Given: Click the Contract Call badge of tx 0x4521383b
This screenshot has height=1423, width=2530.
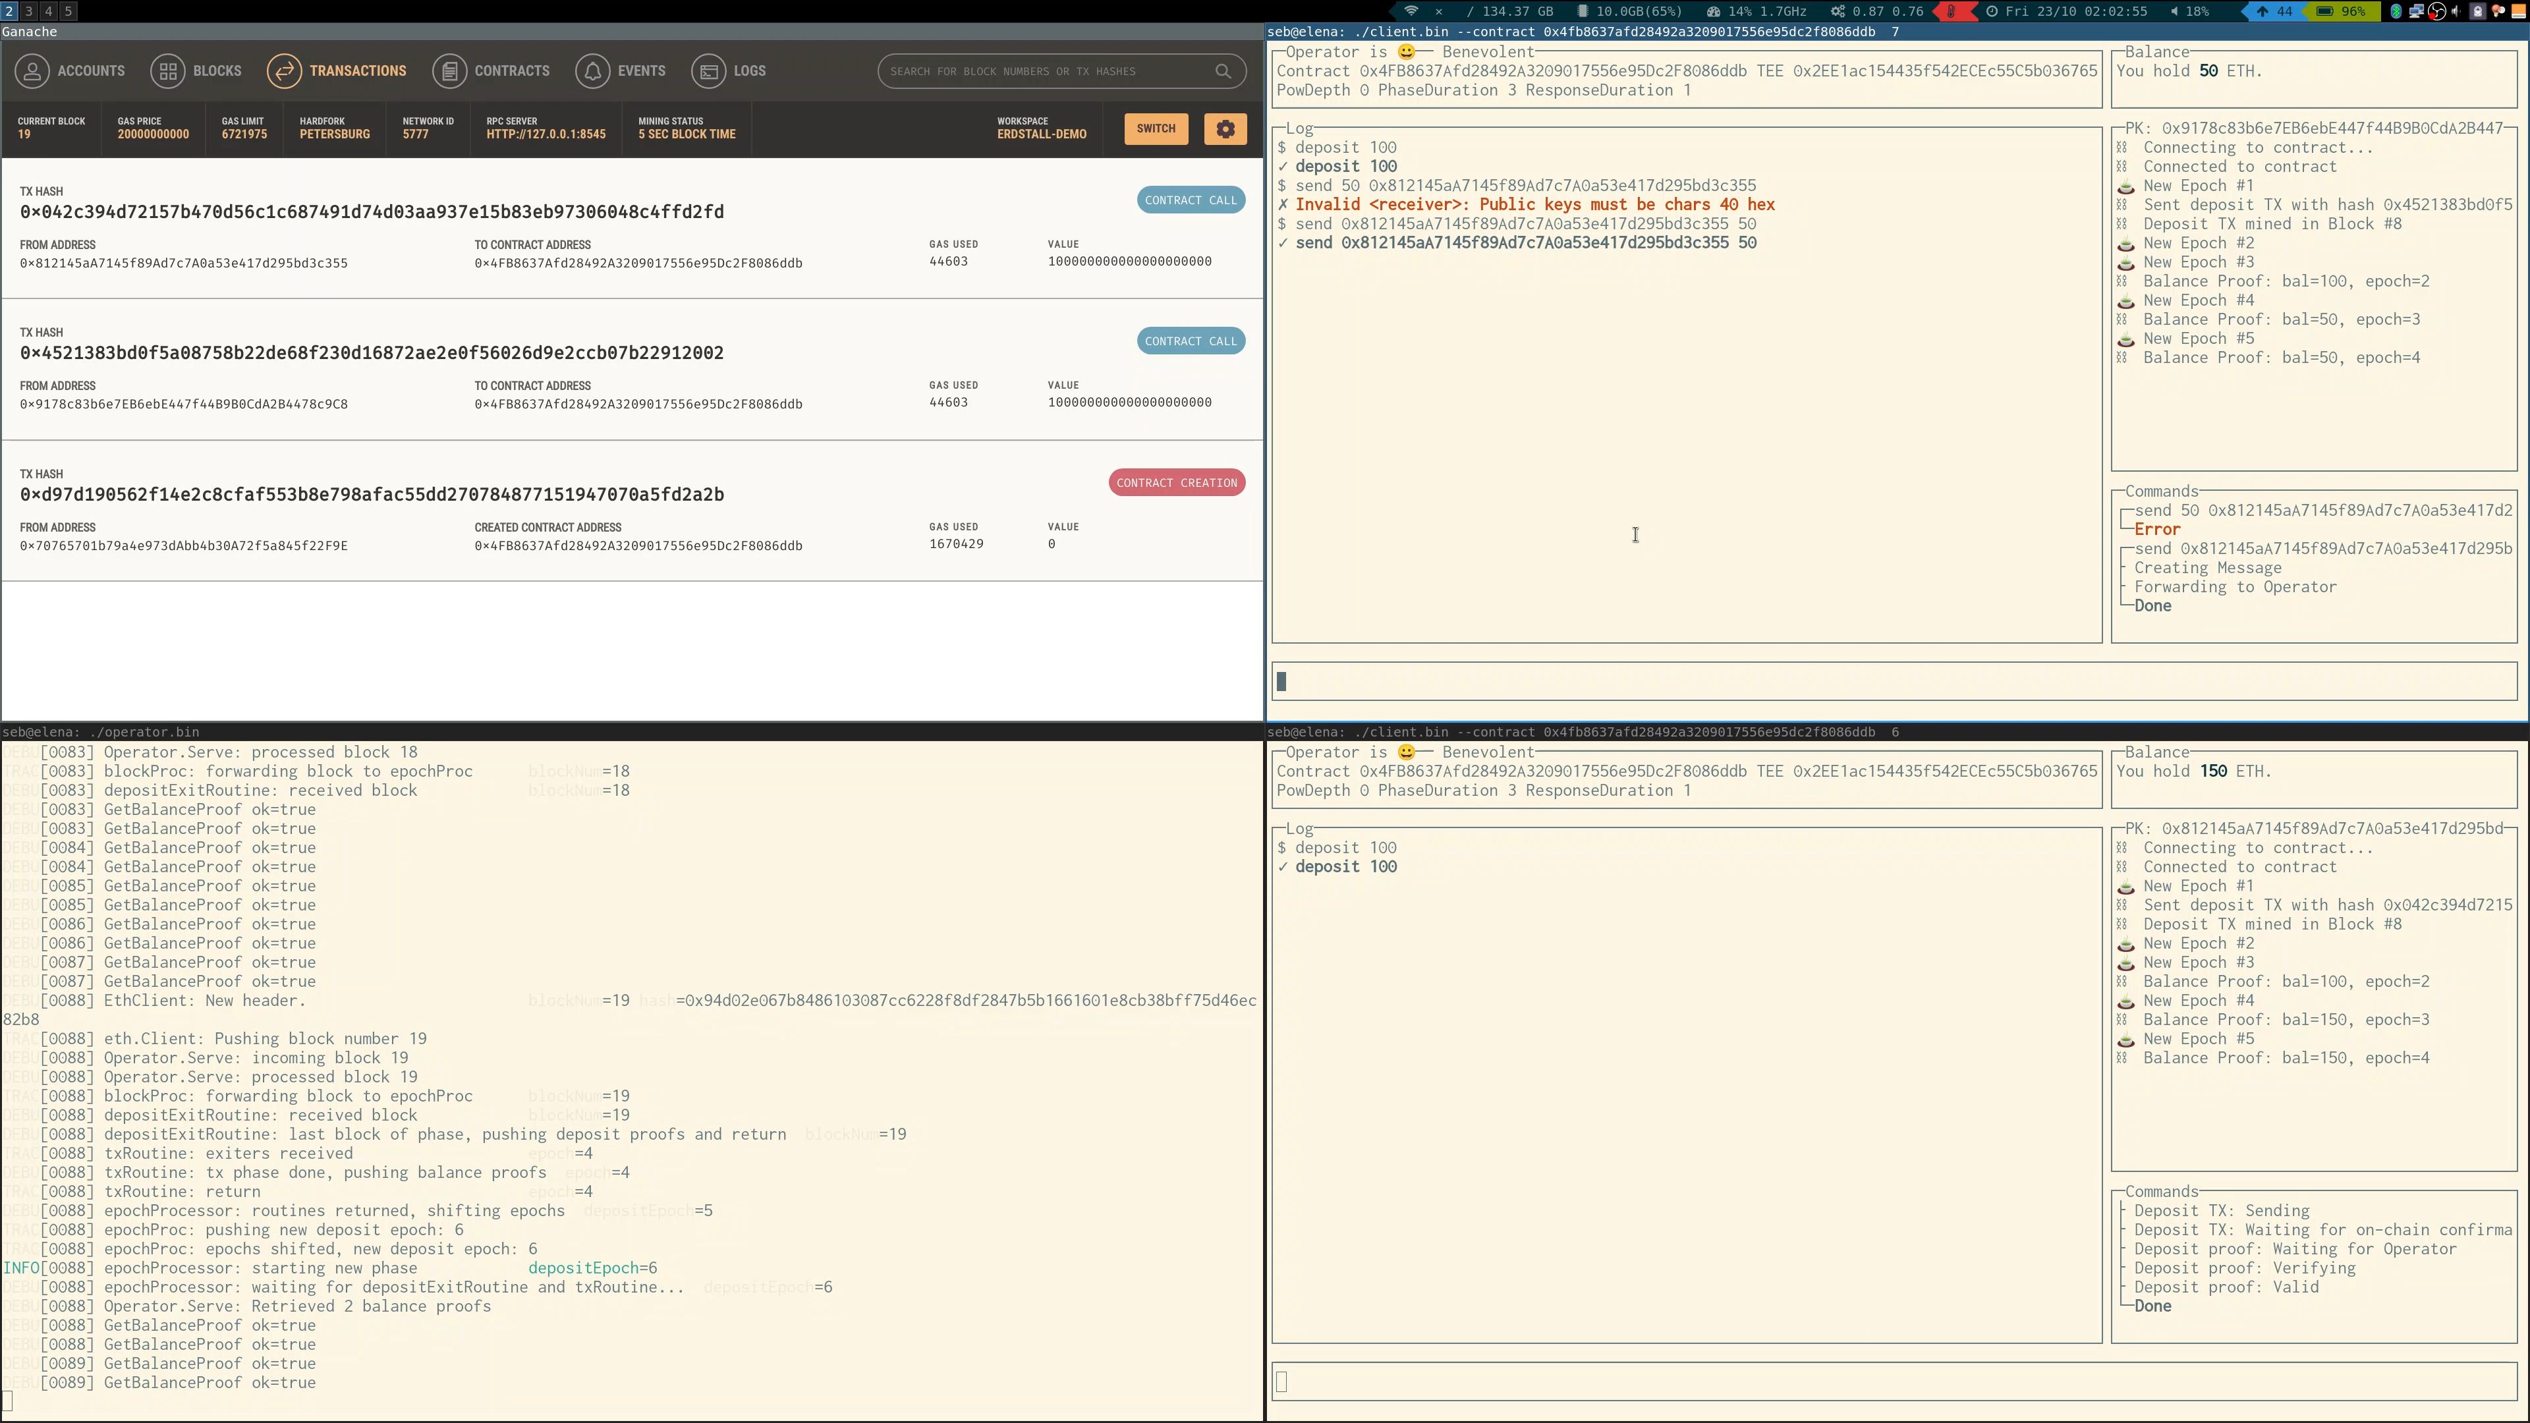Looking at the screenshot, I should (x=1191, y=342).
